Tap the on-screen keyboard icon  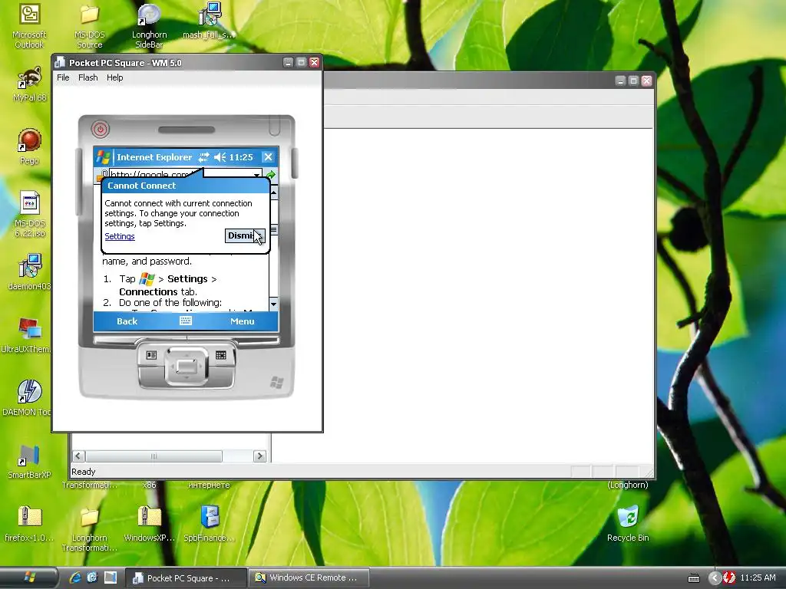coord(186,321)
